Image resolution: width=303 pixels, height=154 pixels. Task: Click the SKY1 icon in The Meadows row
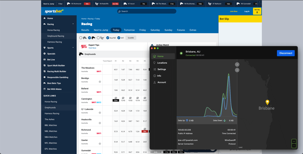pyautogui.click(x=99, y=71)
